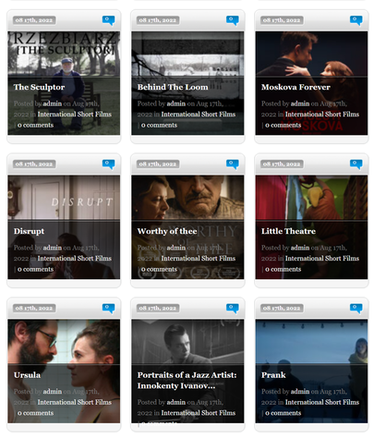Open the Moskova Forever title link

tap(296, 87)
